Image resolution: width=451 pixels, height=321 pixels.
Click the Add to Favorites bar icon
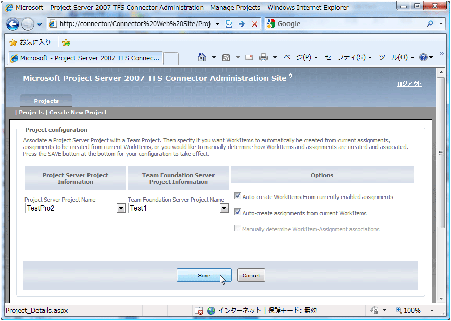[66, 43]
